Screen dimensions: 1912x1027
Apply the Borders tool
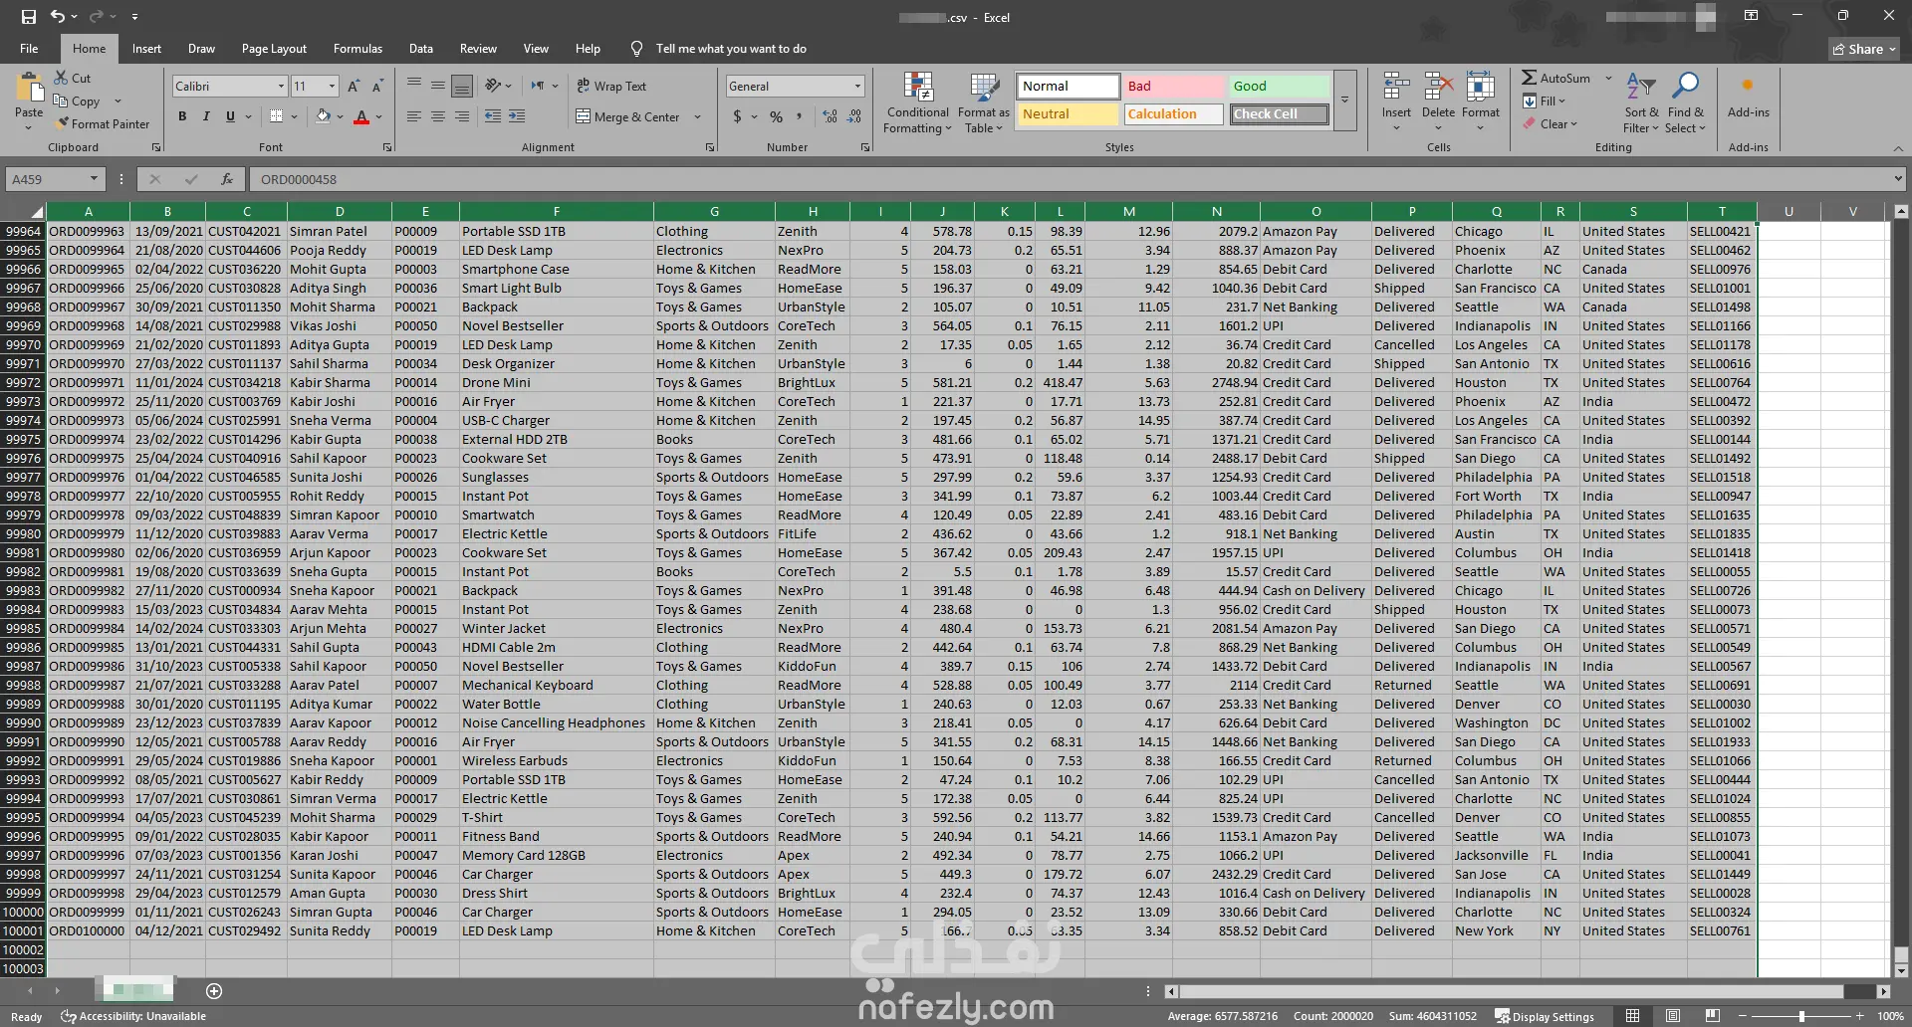click(277, 116)
